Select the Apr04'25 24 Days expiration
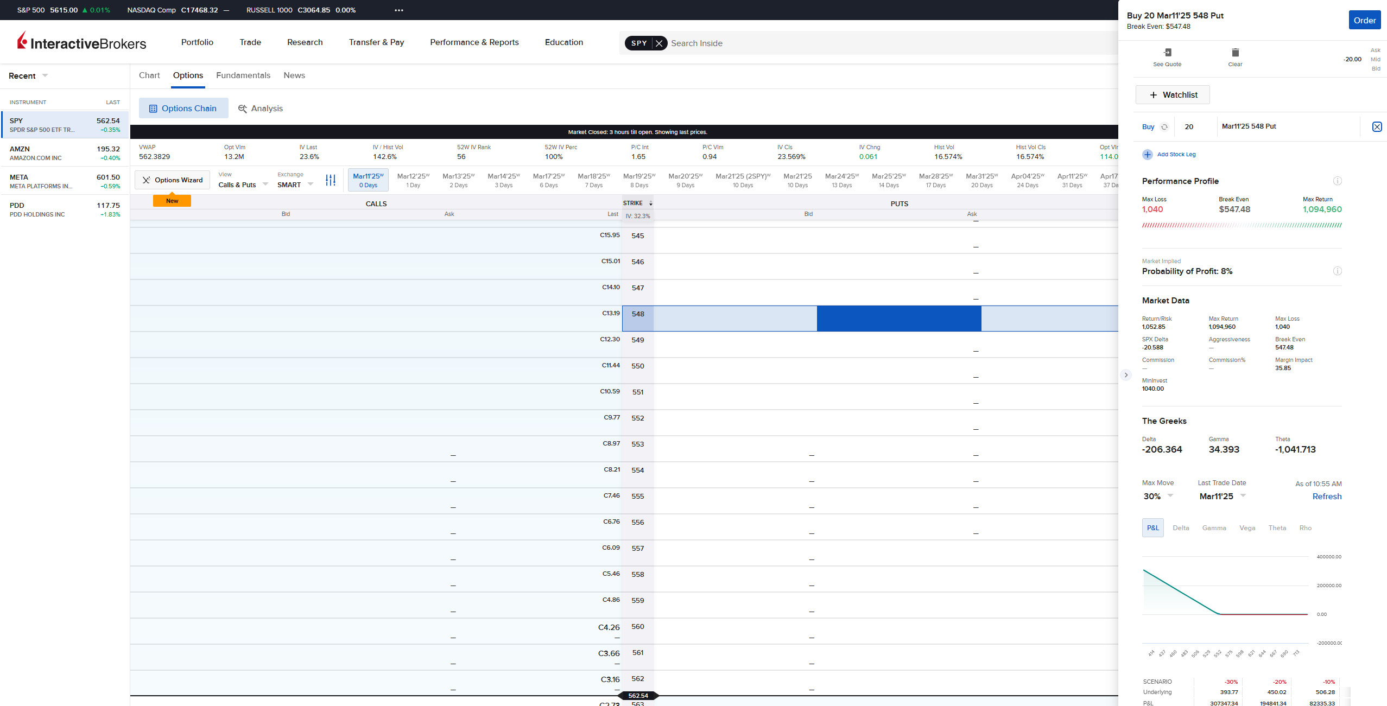This screenshot has width=1387, height=706. 1027,180
